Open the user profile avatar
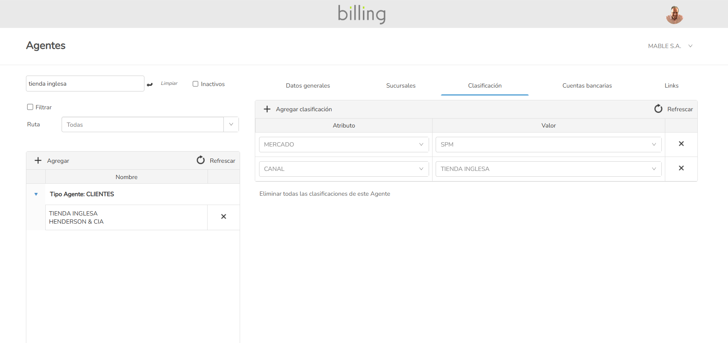The height and width of the screenshot is (343, 728). pyautogui.click(x=674, y=15)
